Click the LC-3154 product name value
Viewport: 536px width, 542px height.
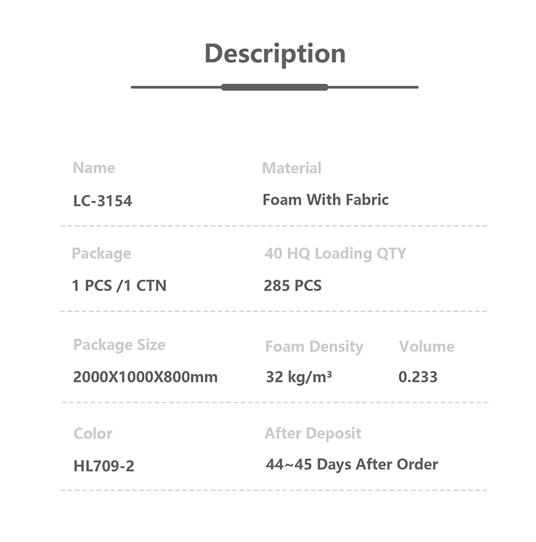[103, 201]
